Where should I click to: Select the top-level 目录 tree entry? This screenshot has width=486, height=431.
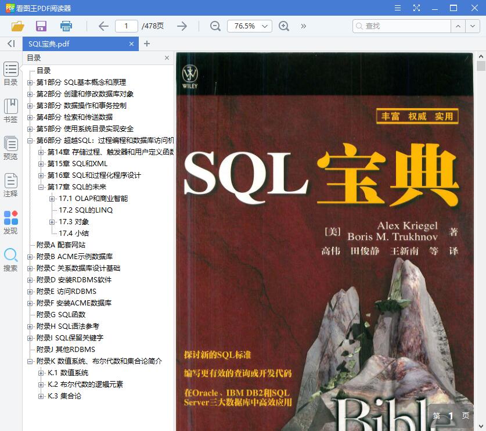coord(44,71)
